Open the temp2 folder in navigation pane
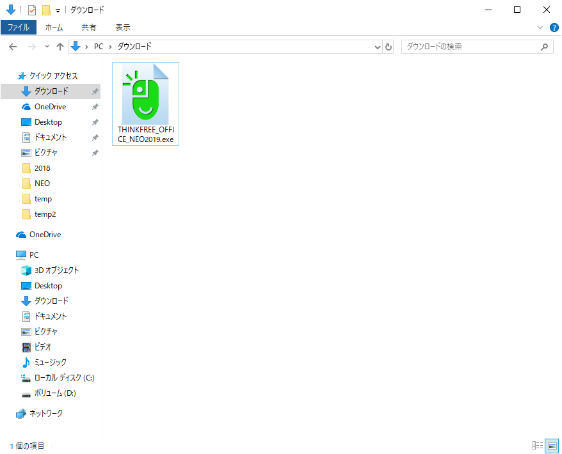562x454 pixels. coord(45,214)
